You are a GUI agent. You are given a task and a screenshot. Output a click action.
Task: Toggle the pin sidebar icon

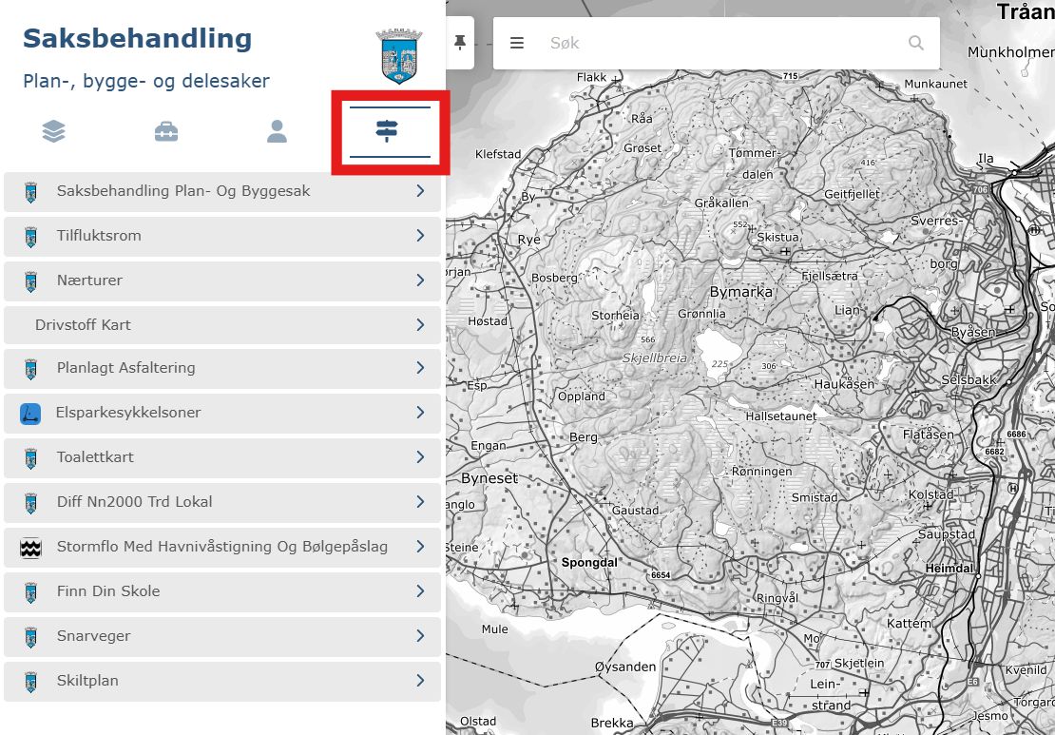click(x=460, y=43)
